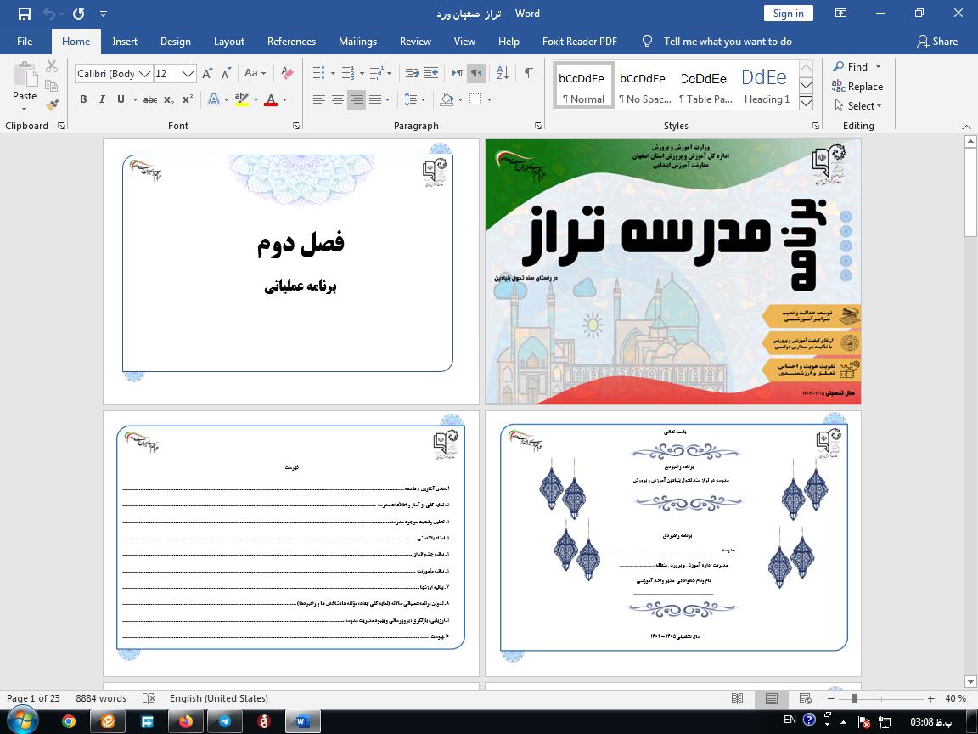Expand the Styles gallery More arrow
The height and width of the screenshot is (734, 978).
click(807, 103)
